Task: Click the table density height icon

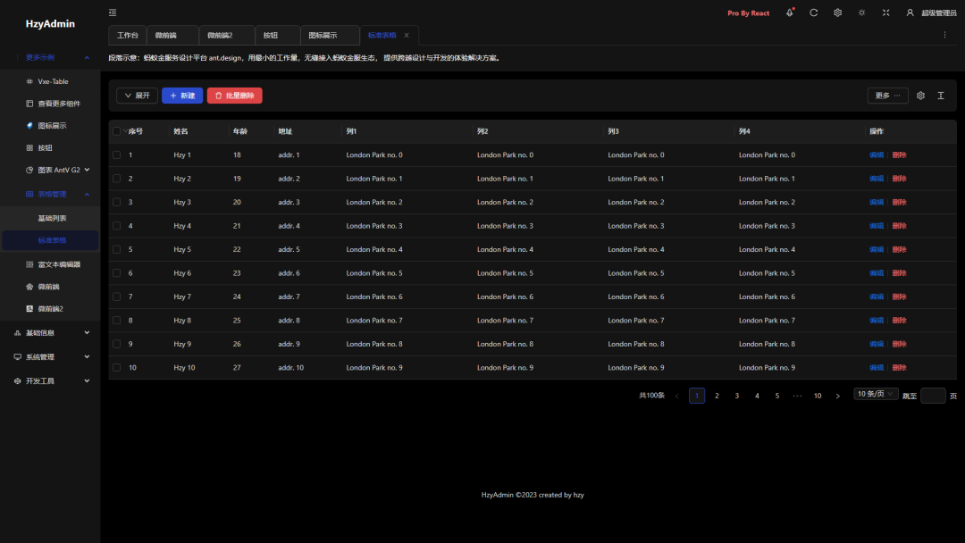Action: point(941,96)
